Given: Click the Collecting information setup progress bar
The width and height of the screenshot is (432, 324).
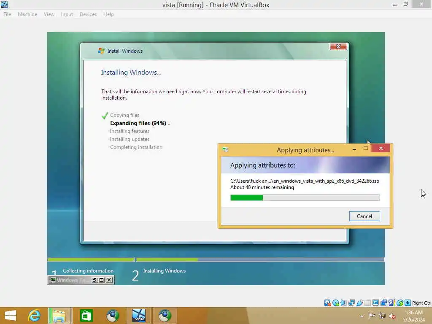Looking at the screenshot, I should coord(91,259).
